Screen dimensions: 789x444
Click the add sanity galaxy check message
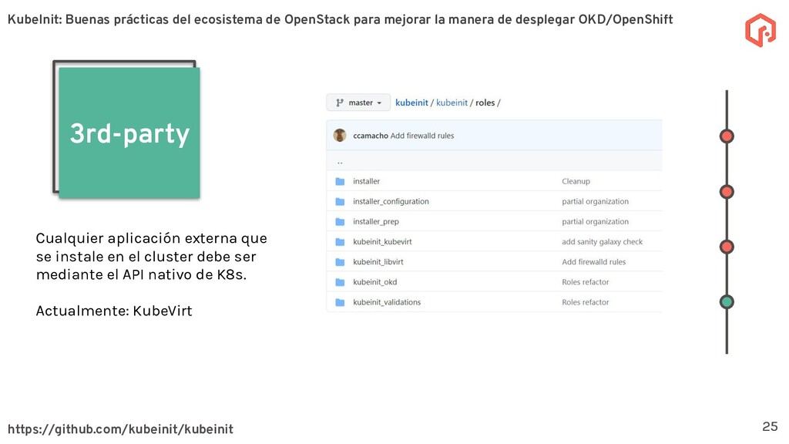pos(603,241)
